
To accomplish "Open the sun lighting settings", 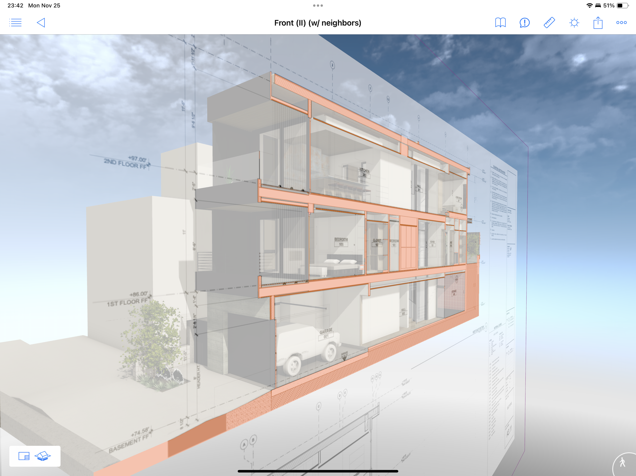I will [x=574, y=23].
